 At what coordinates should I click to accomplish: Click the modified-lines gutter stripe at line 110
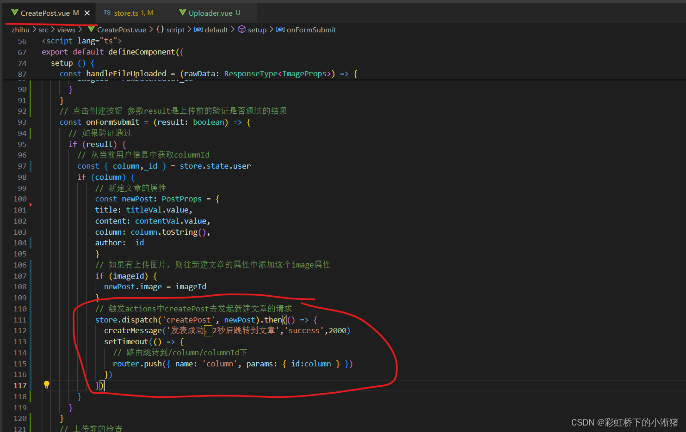point(30,308)
